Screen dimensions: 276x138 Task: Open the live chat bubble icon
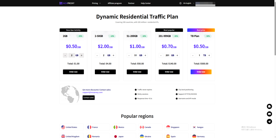[x=269, y=106]
